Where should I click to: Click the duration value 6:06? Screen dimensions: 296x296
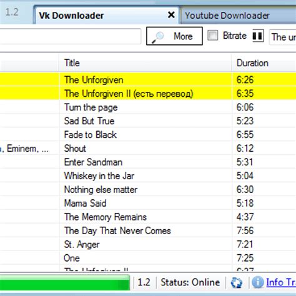[245, 107]
